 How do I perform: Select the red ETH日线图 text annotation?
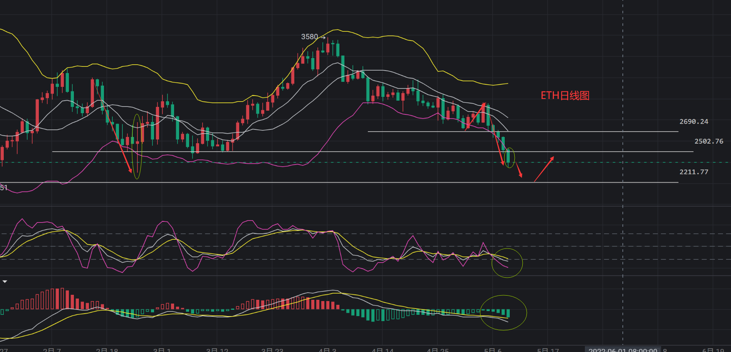click(565, 96)
